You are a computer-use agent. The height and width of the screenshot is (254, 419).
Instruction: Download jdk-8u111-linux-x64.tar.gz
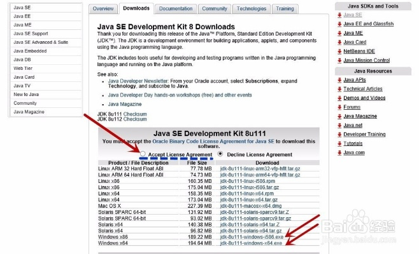pos(249,199)
